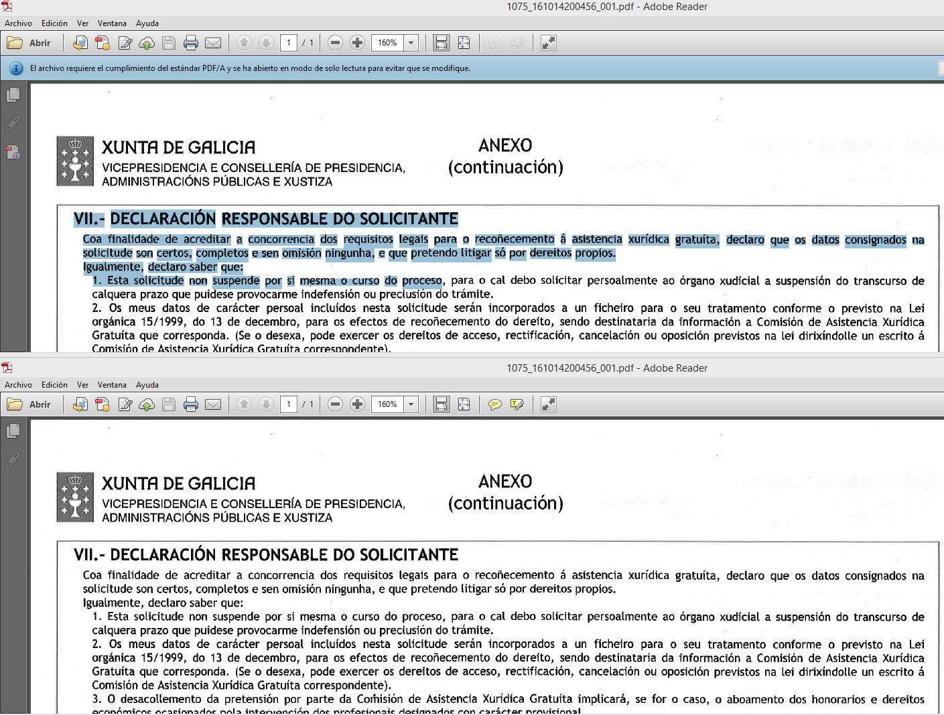Toggle fit-width scrolling mode in the lower window

coord(442,404)
